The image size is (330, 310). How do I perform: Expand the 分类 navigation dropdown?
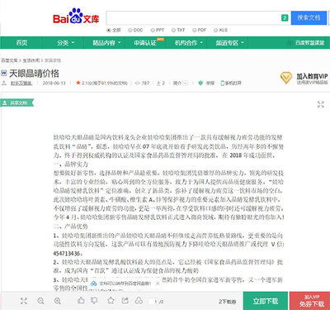point(65,43)
